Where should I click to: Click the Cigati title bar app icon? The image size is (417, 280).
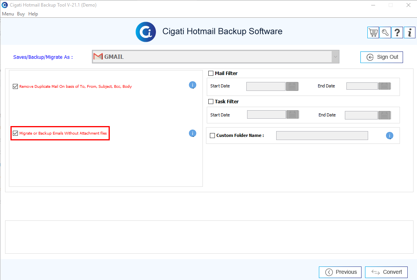(x=5, y=5)
